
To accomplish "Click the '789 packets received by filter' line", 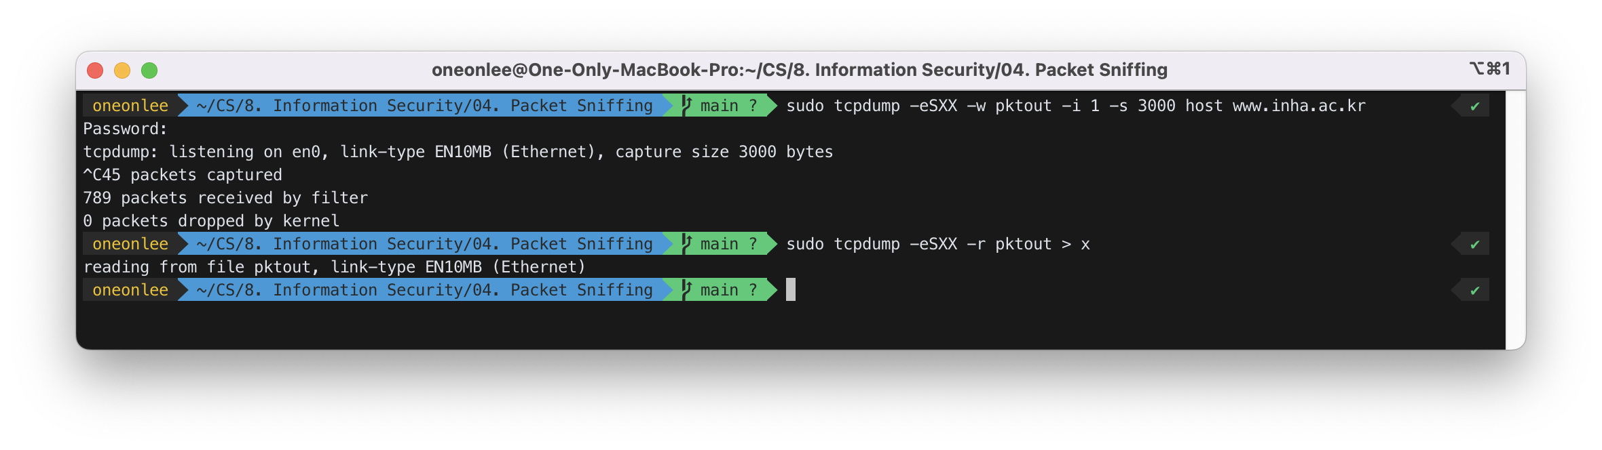I will pyautogui.click(x=225, y=198).
